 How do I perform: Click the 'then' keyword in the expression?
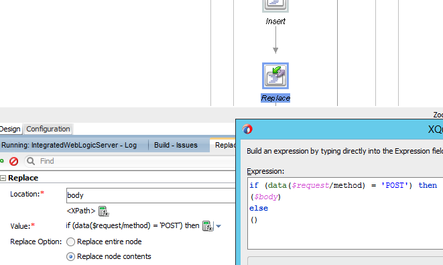point(428,186)
